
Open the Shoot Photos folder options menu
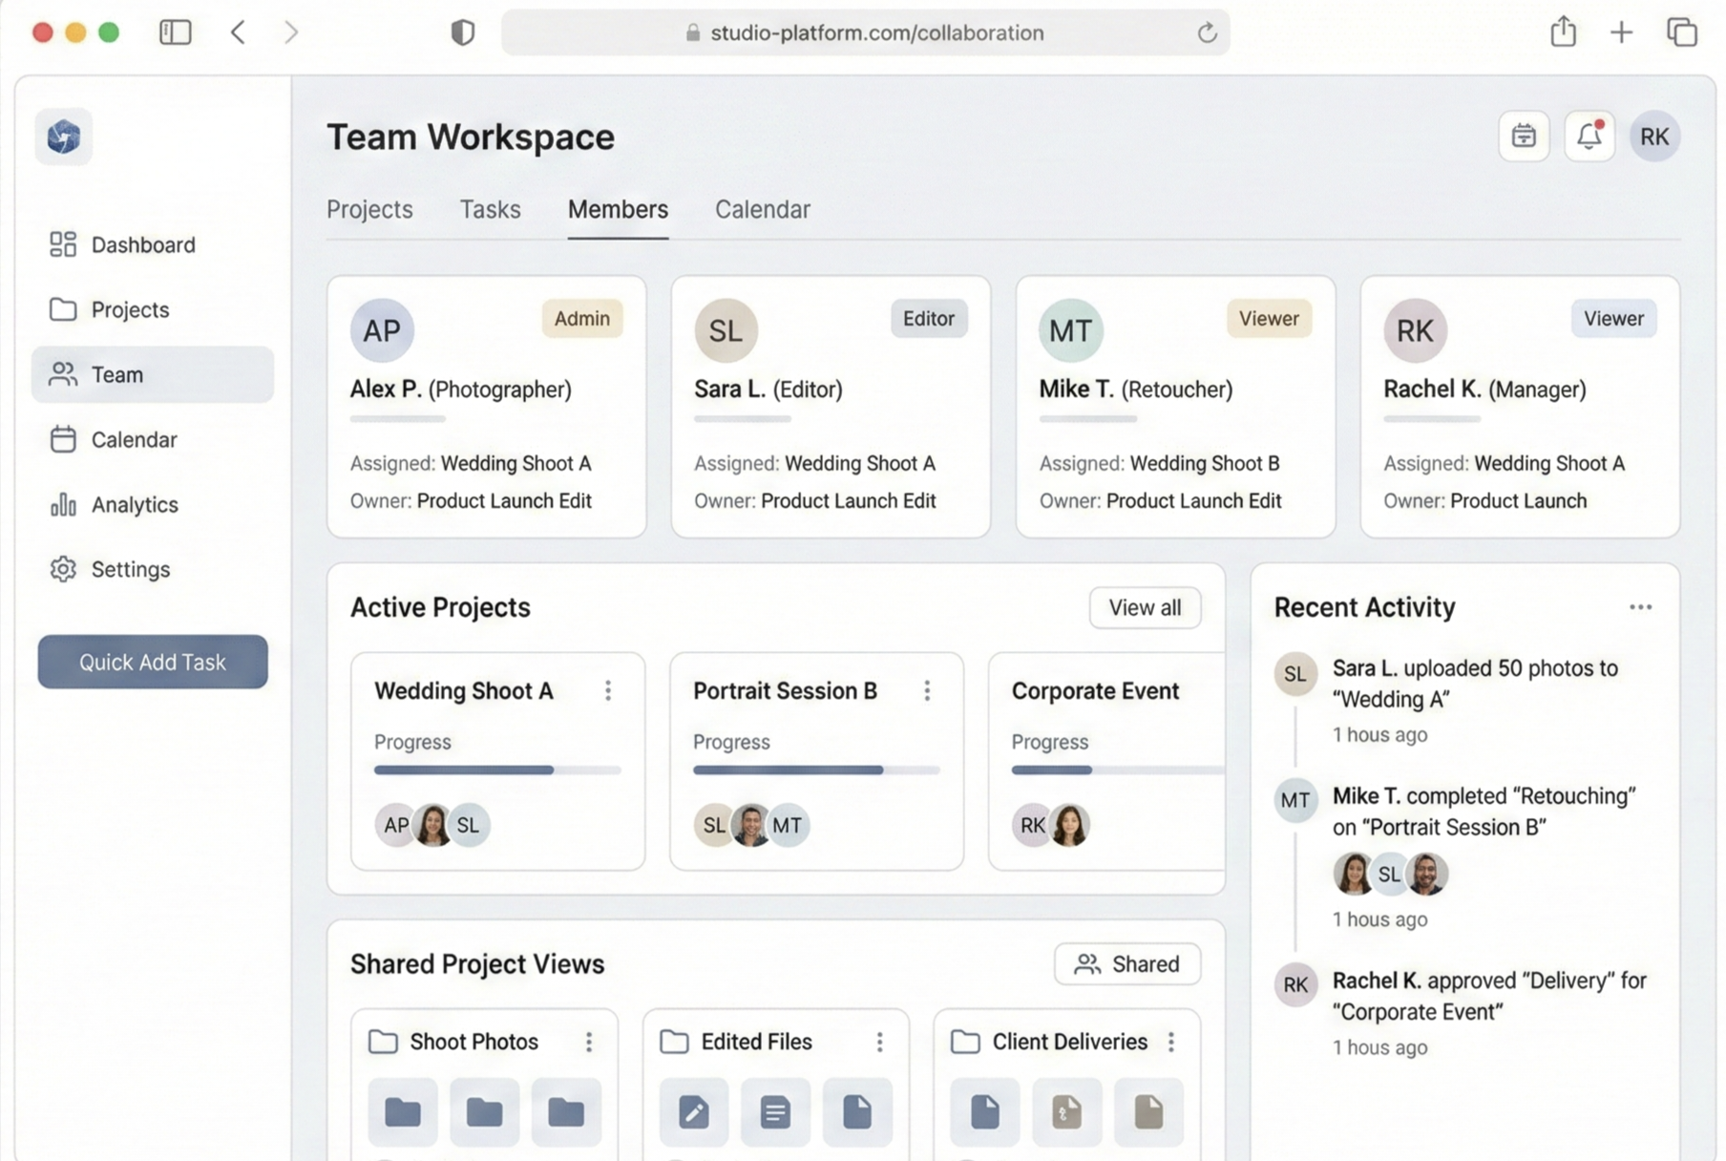point(589,1042)
